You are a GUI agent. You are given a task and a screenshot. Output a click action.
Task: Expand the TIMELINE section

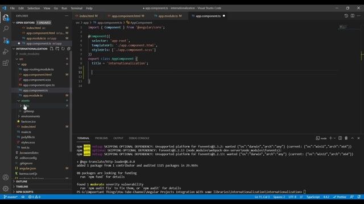coord(22,186)
